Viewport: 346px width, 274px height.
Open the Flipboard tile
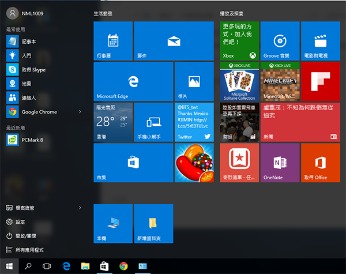pos(321,81)
